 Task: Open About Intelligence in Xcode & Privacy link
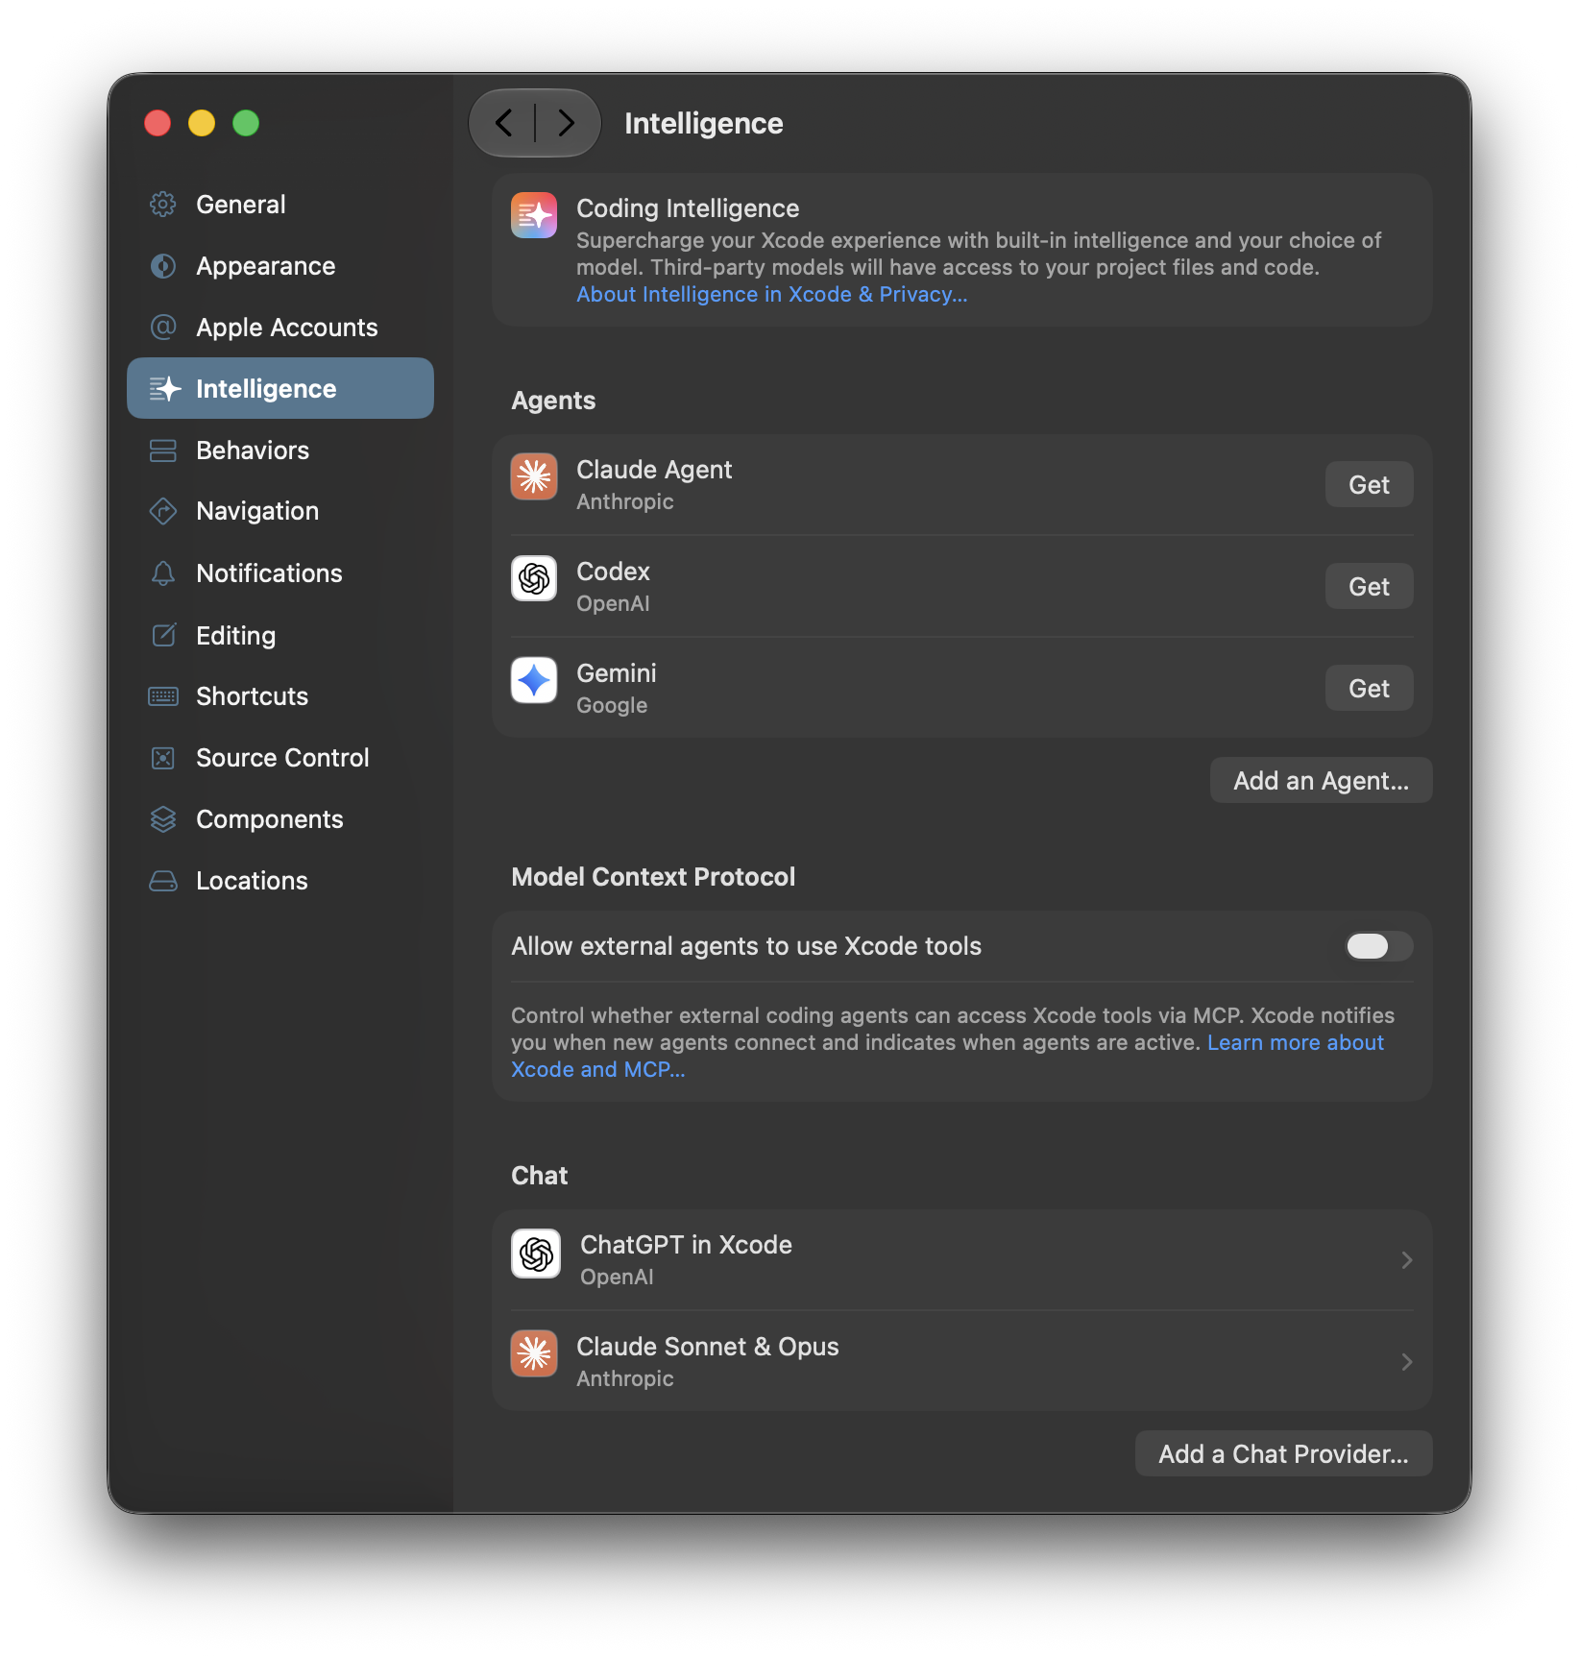click(x=771, y=295)
